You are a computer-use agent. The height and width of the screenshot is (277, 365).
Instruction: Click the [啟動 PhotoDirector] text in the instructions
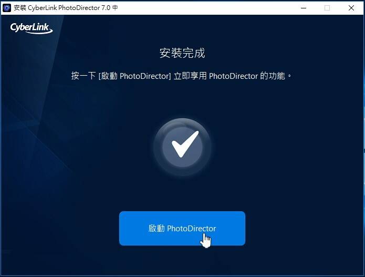point(135,76)
